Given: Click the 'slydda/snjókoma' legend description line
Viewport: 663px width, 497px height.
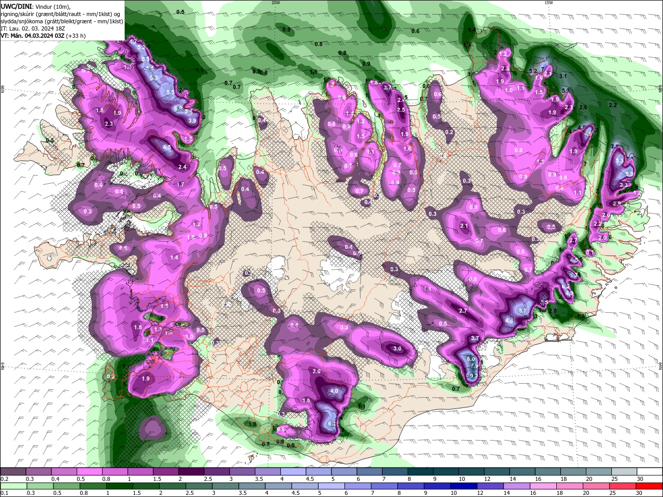Looking at the screenshot, I should [x=62, y=21].
